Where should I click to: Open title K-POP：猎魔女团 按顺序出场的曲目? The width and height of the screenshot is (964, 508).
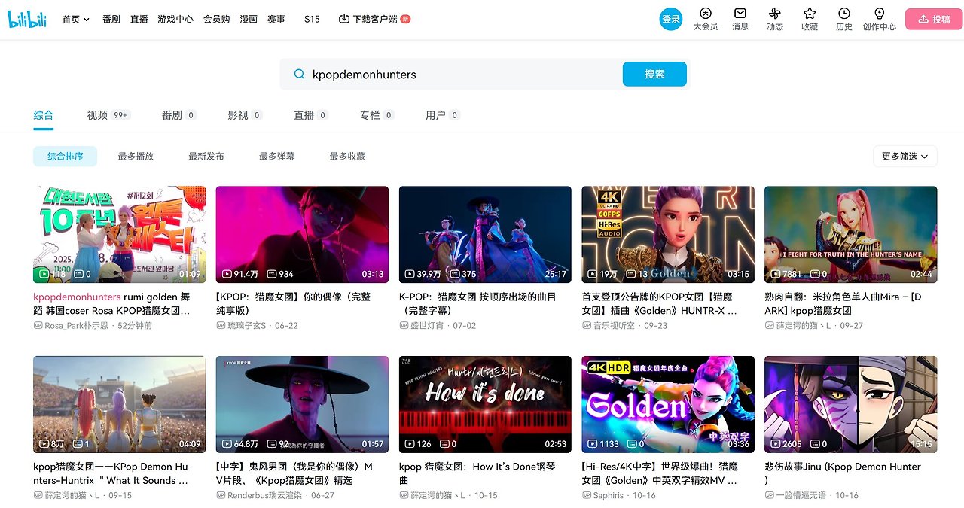click(477, 303)
